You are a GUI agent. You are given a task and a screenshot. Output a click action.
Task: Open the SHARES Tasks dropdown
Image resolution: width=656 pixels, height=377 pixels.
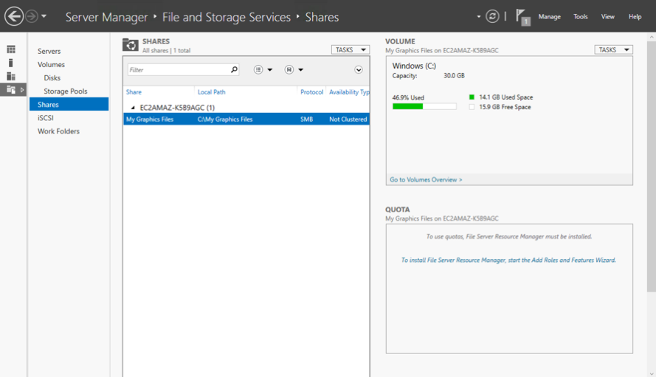coord(351,50)
